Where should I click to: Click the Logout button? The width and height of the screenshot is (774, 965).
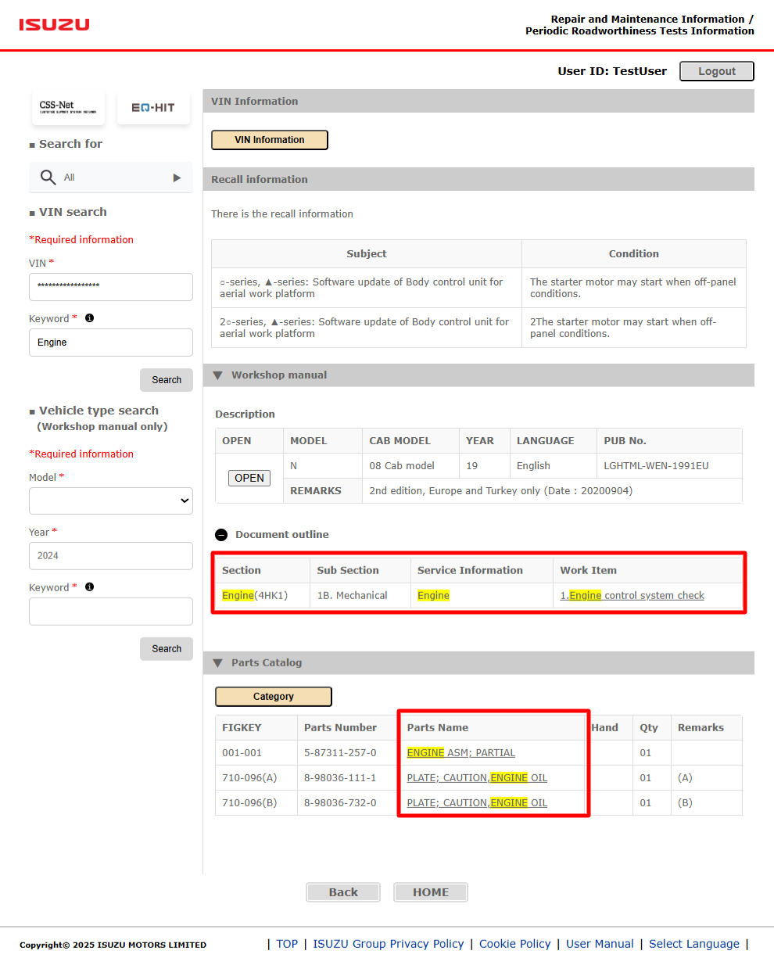[x=715, y=70]
